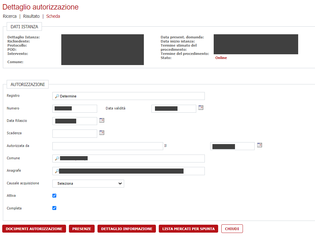This screenshot has height=245, width=315.
Task: Click the search icon in Comune field
Action: [x=57, y=158]
